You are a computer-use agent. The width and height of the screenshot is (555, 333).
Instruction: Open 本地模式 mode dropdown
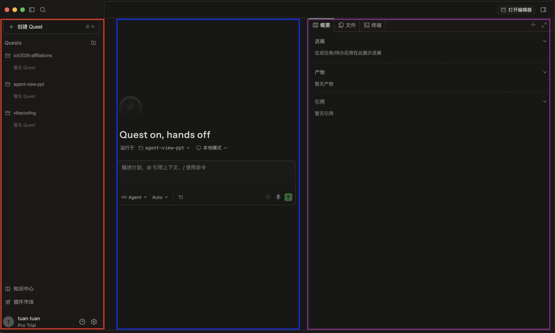(212, 148)
